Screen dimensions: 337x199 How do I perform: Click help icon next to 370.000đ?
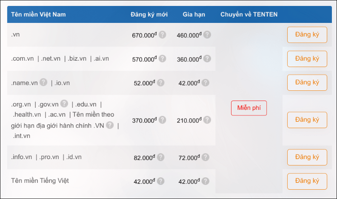162,120
